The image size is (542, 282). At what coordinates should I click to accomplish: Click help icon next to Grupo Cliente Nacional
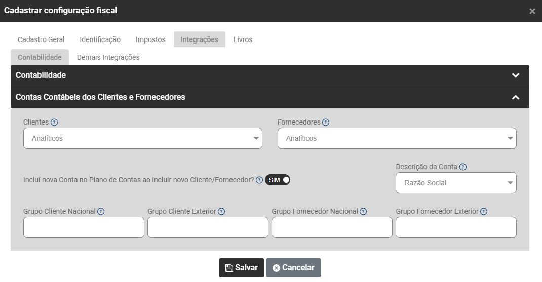101,212
